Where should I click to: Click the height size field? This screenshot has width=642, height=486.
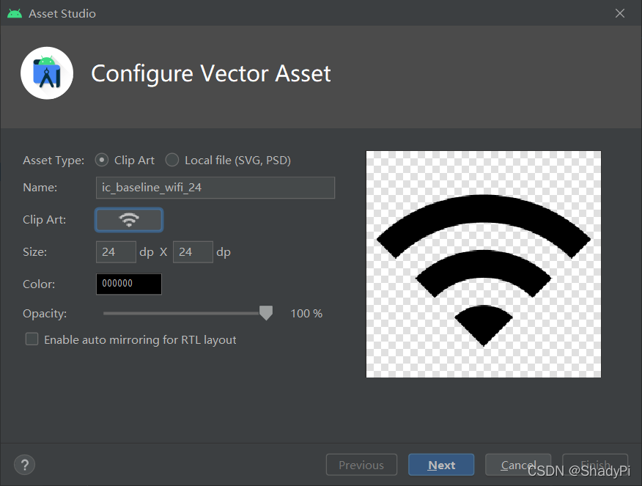pyautogui.click(x=193, y=252)
